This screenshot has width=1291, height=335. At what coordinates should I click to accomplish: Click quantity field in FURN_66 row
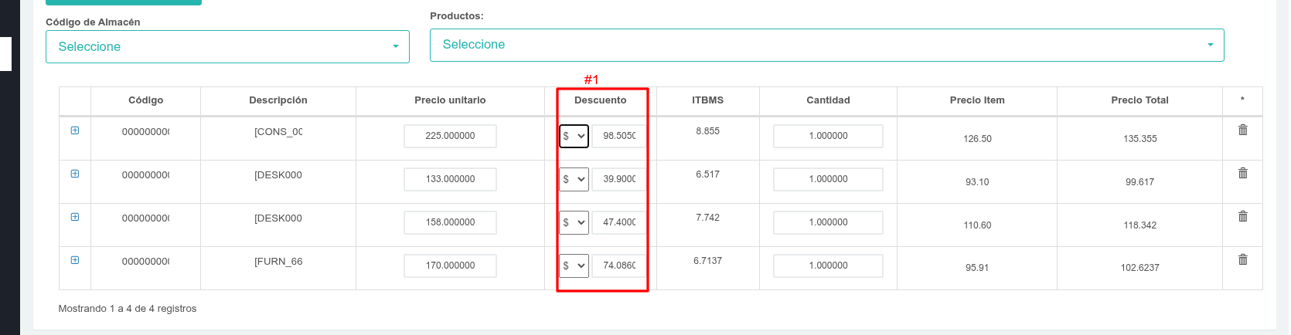[x=828, y=266]
